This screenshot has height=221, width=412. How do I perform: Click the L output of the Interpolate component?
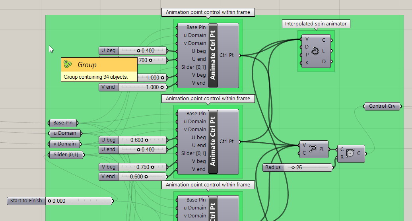324,51
